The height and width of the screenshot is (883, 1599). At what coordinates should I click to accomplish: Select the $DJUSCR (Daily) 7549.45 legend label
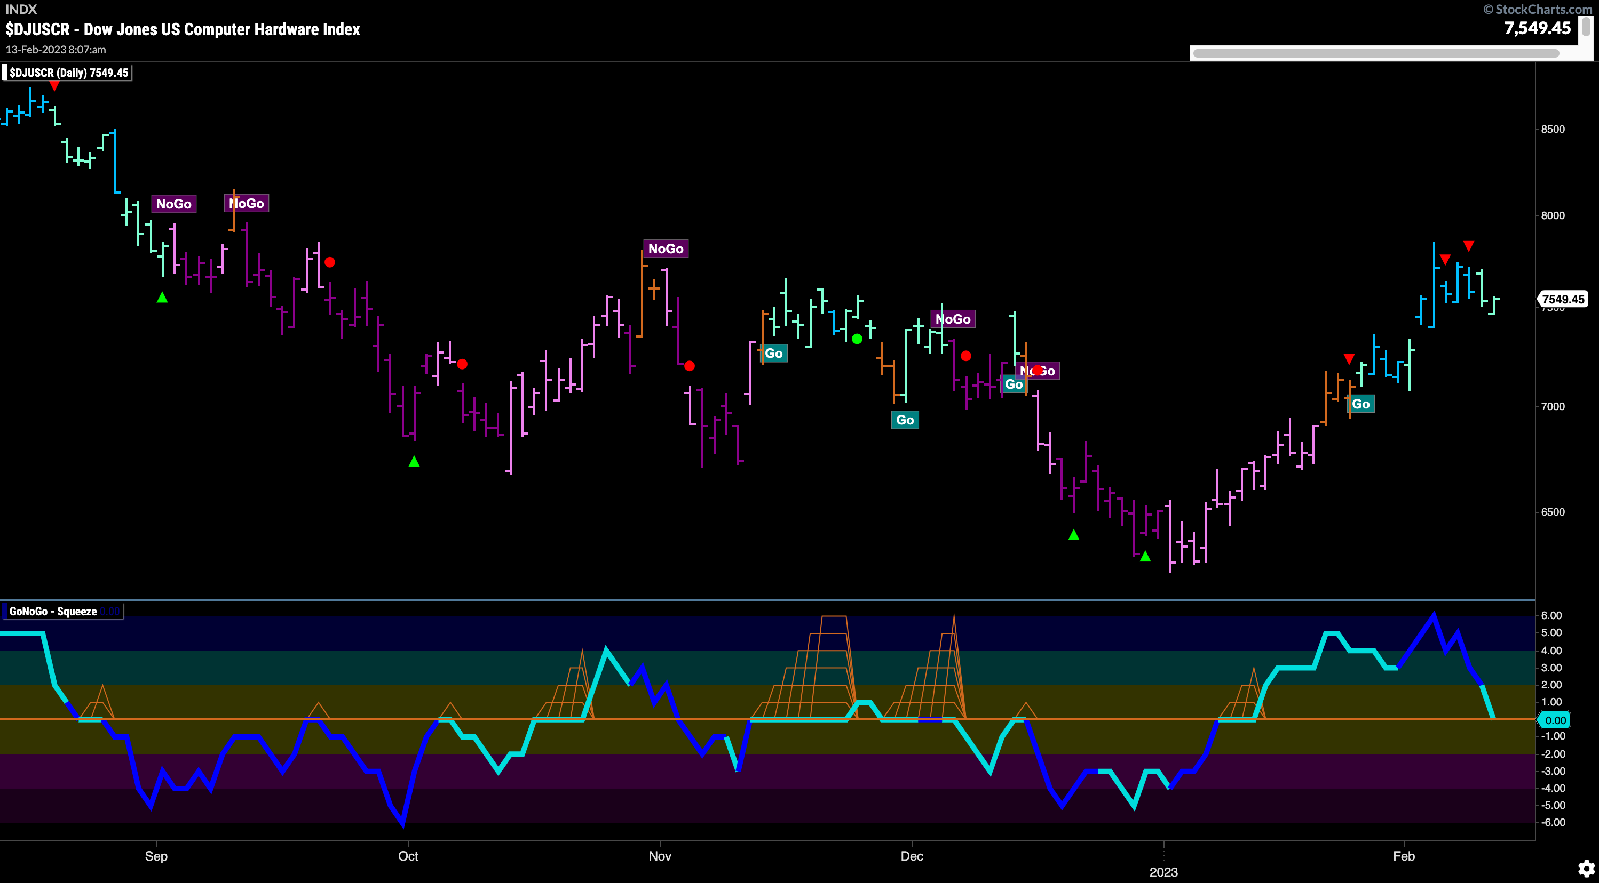(68, 73)
